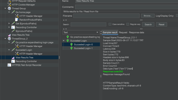Select the Succeded Login-1 result row

click(81, 48)
